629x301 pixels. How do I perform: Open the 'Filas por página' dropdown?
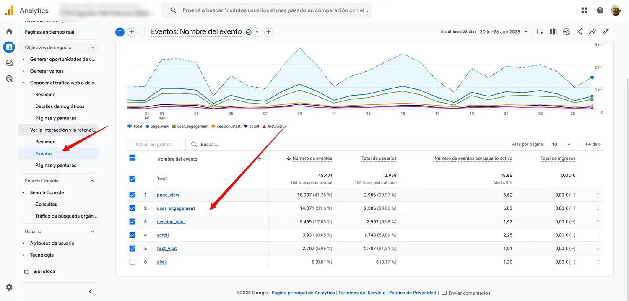coord(558,144)
